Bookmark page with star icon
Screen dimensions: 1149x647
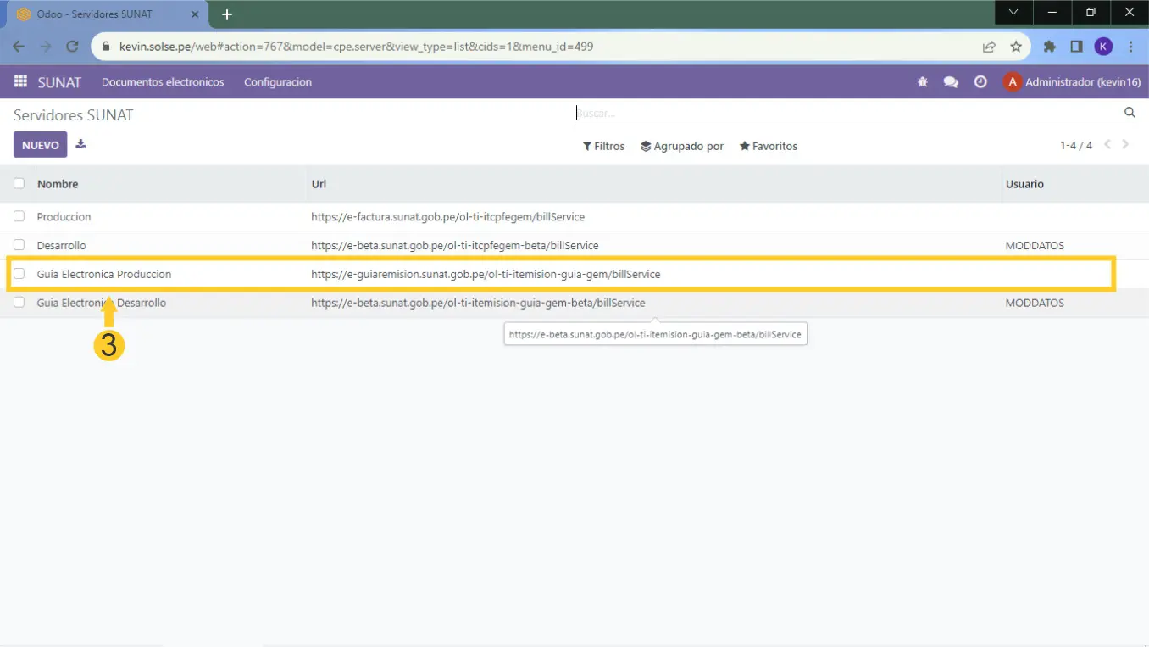tap(1016, 47)
